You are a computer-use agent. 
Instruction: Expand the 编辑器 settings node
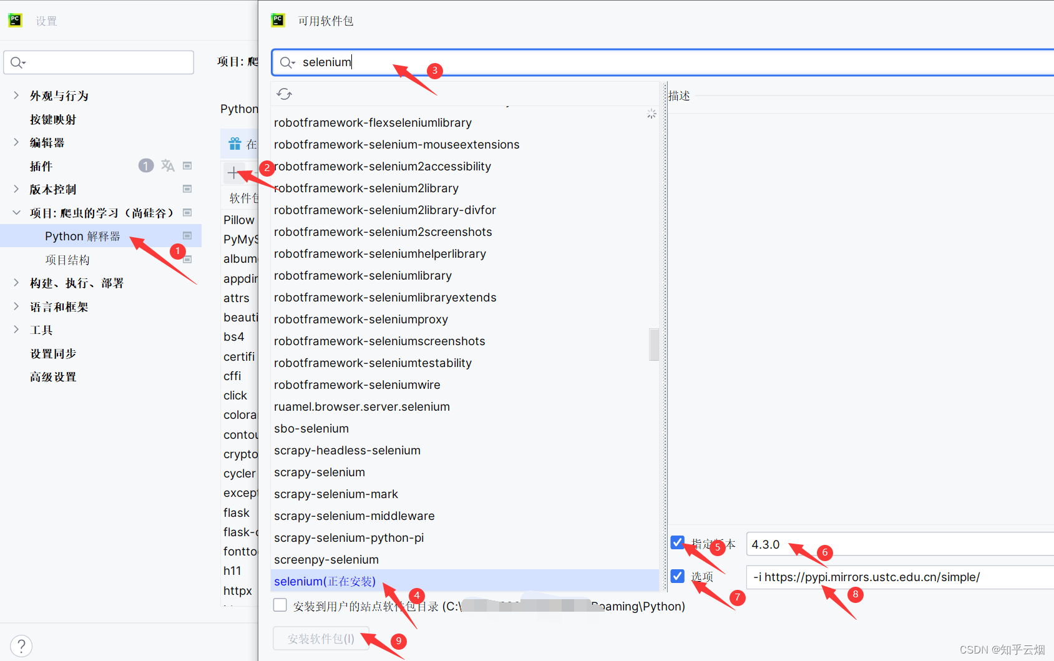pyautogui.click(x=16, y=142)
